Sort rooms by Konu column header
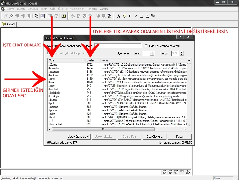 (x=143, y=60)
